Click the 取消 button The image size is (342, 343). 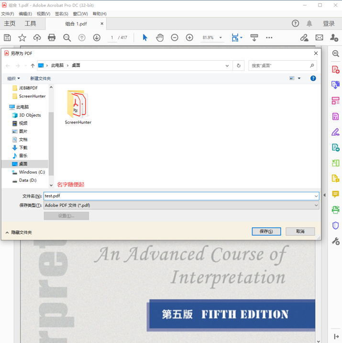click(x=300, y=232)
